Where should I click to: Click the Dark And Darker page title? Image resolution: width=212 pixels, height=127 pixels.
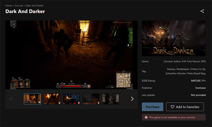tap(25, 11)
